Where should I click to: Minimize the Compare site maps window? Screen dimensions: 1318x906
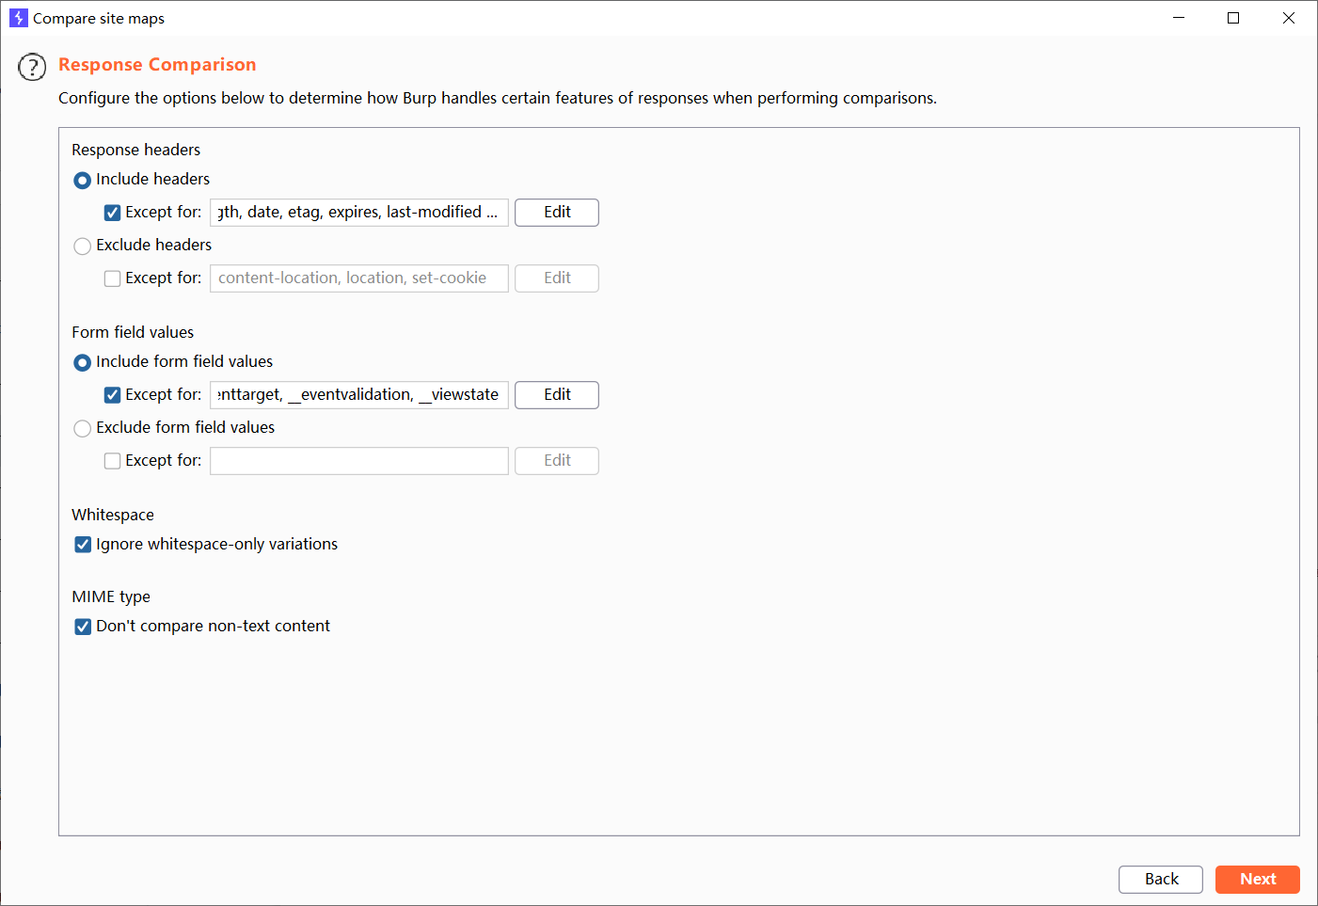pos(1179,18)
